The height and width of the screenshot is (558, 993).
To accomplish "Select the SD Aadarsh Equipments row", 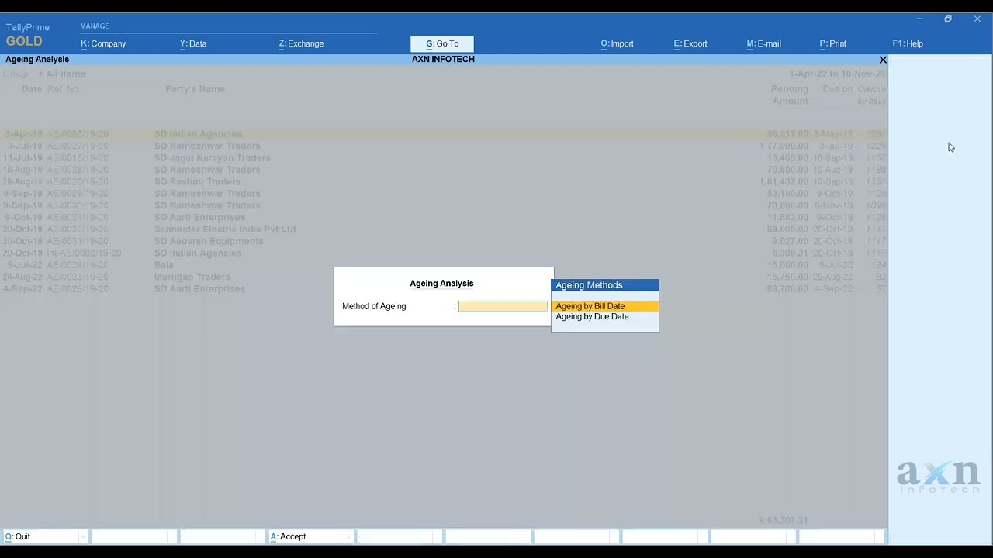I will (444, 241).
